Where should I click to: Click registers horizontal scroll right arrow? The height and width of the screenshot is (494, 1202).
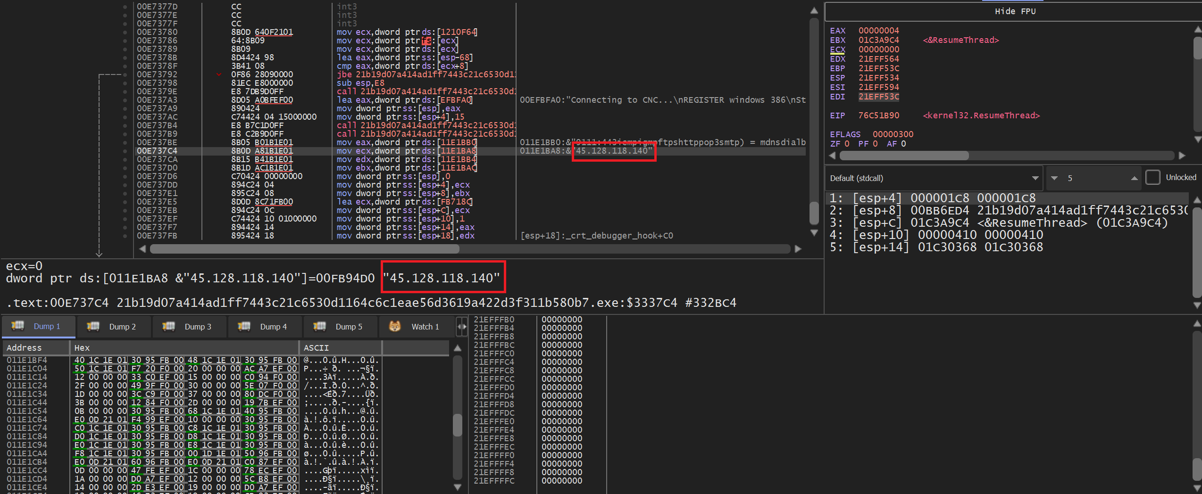pyautogui.click(x=1182, y=156)
